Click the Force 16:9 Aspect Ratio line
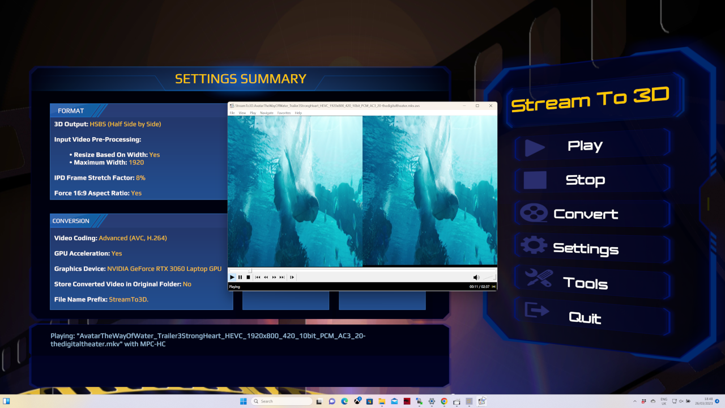The height and width of the screenshot is (408, 725). coord(98,193)
